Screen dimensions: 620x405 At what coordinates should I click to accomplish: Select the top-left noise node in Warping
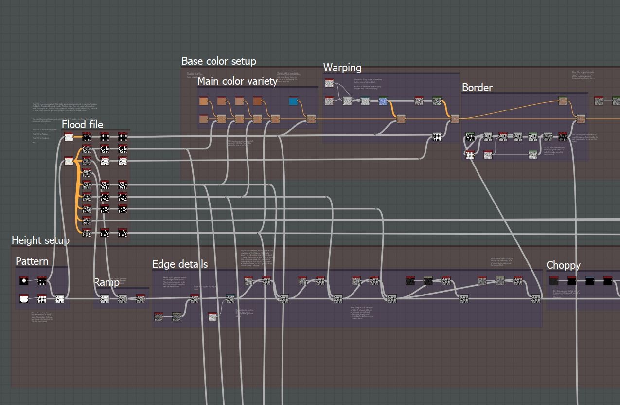(x=329, y=83)
